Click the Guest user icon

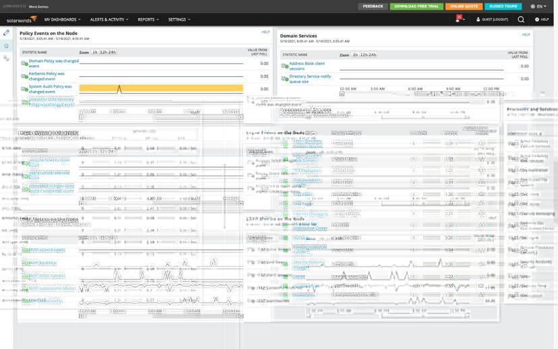[x=478, y=20]
